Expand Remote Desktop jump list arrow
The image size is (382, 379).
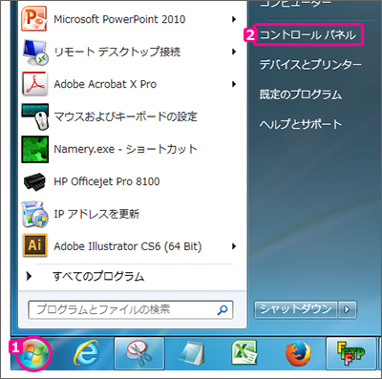tap(234, 52)
